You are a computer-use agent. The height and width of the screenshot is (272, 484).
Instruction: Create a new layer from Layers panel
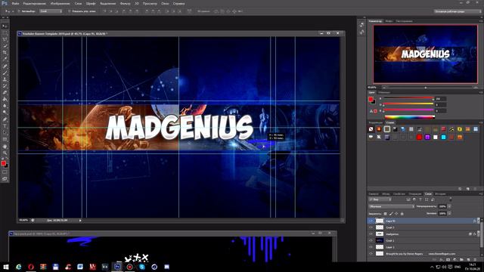(468, 260)
